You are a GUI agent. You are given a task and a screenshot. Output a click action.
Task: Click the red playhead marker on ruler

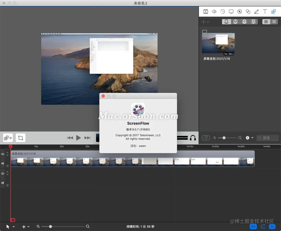[11, 147]
